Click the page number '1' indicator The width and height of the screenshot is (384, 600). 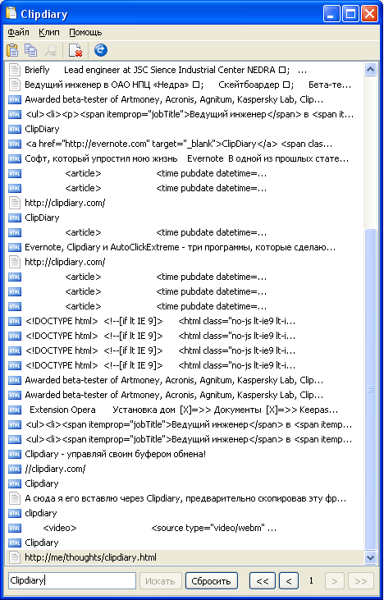[311, 580]
